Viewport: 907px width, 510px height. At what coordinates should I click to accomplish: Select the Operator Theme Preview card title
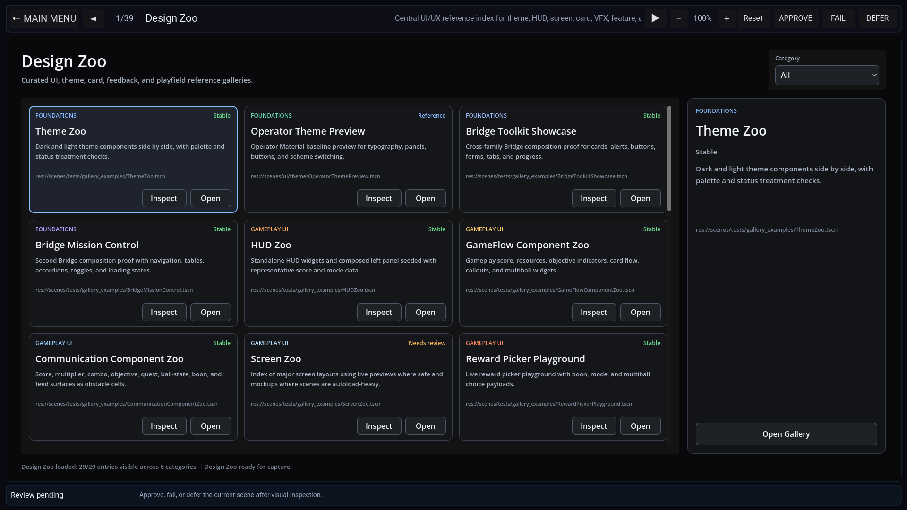tap(308, 131)
